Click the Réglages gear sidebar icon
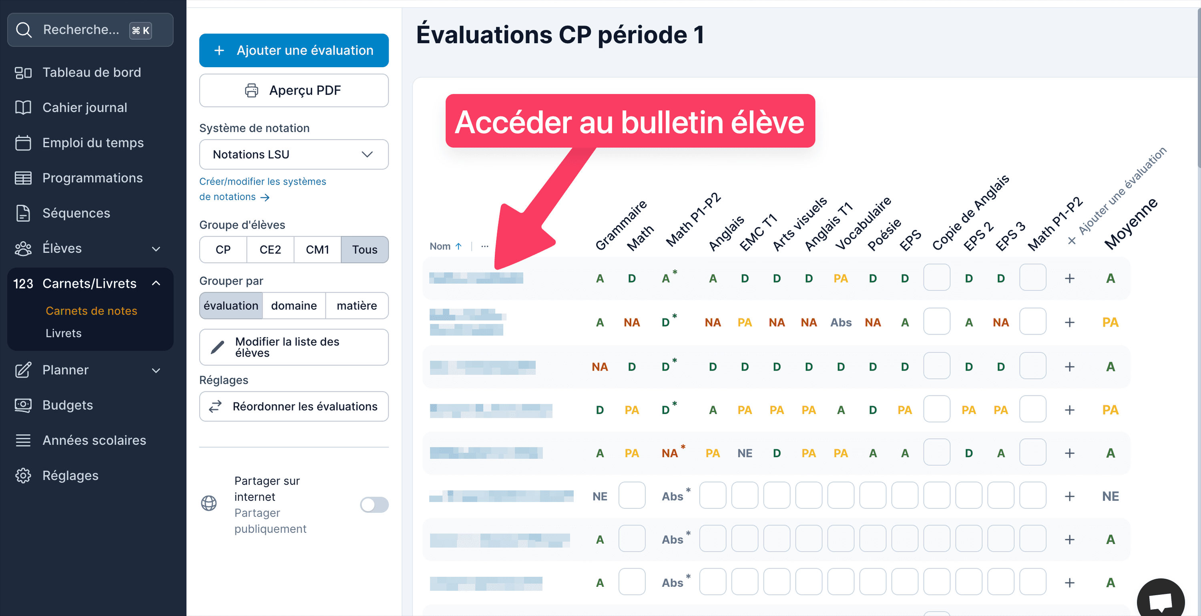1201x616 pixels. tap(23, 475)
